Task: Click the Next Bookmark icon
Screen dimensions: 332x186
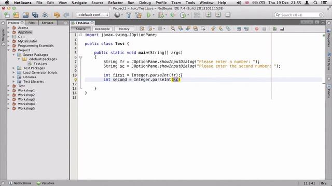Action: 220,29
